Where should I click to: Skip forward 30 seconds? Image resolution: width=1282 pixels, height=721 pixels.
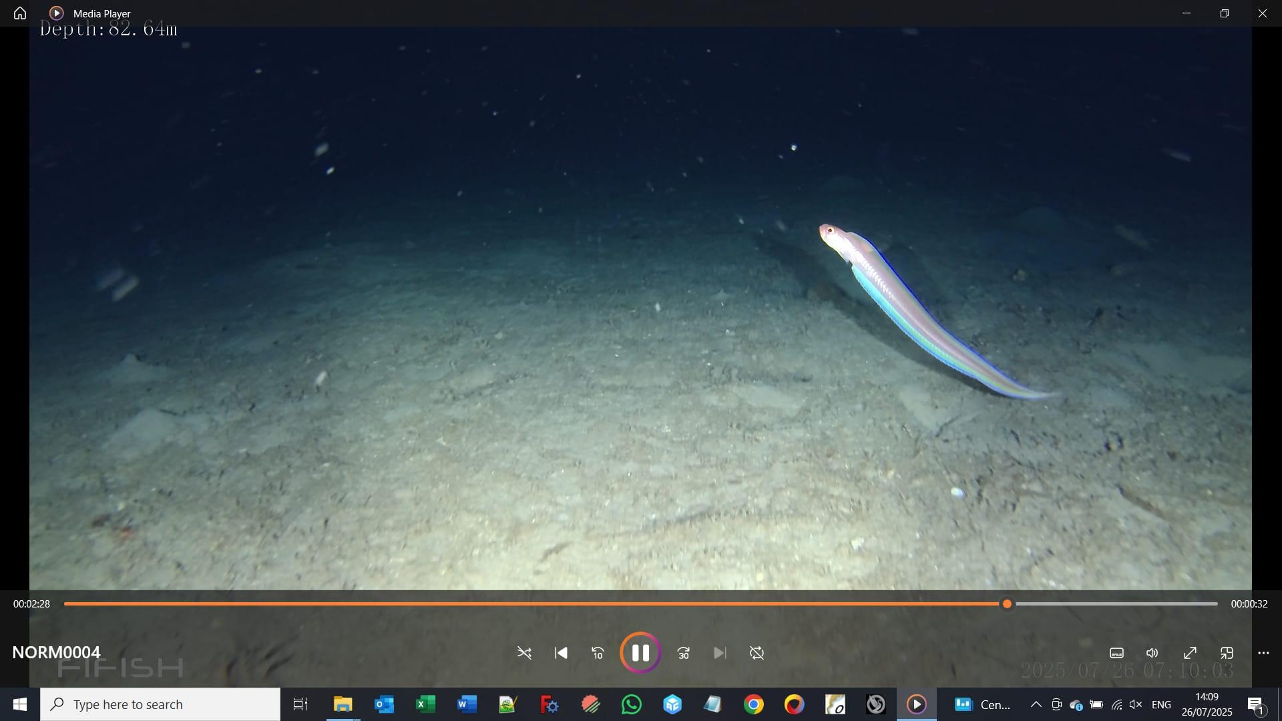pos(683,653)
